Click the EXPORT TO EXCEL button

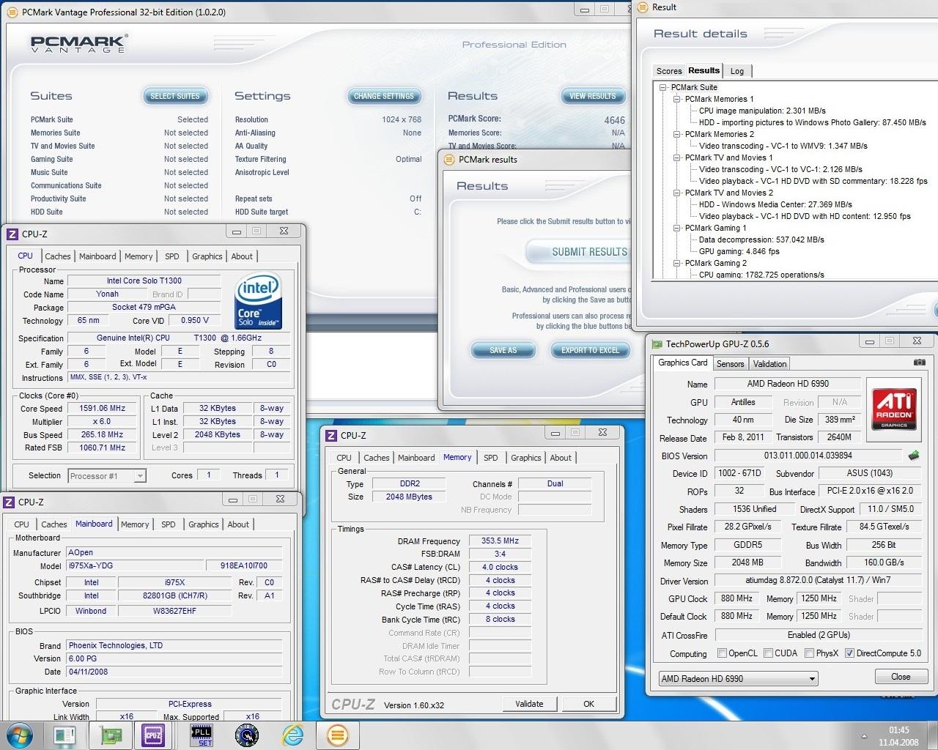(x=591, y=350)
